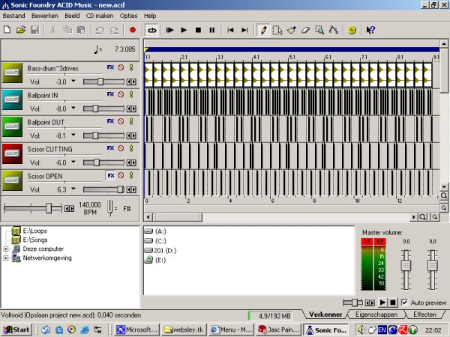Open websley.tk taskbar button

(184, 330)
